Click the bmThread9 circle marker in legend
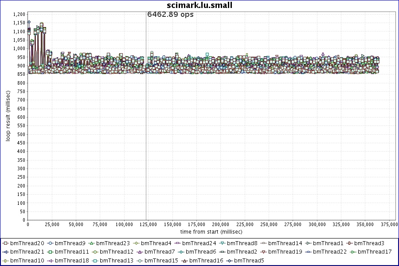This screenshot has height=266, width=399. pos(51,243)
